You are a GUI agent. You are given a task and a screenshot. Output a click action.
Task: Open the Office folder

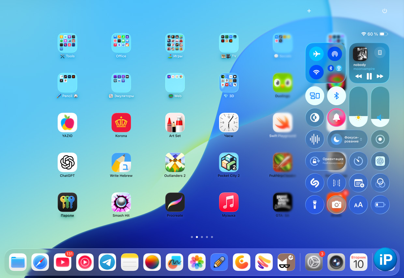coord(121,43)
